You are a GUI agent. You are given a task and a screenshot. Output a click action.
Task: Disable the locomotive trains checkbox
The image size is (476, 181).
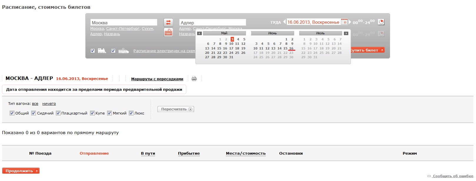93,51
